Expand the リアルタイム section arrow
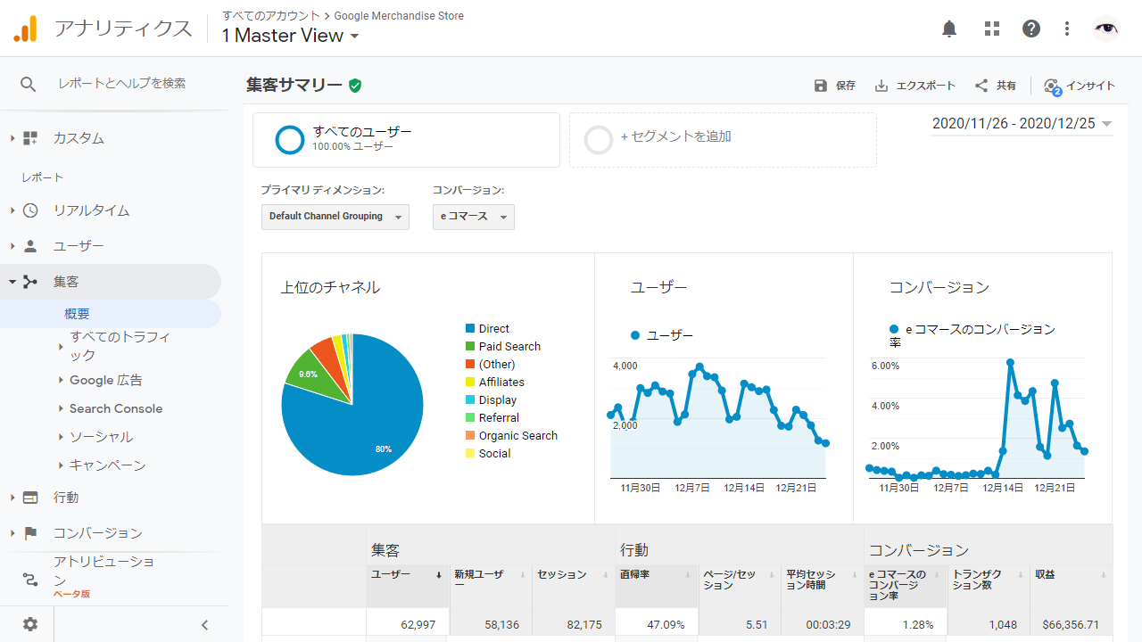This screenshot has height=642, width=1142. (12, 210)
